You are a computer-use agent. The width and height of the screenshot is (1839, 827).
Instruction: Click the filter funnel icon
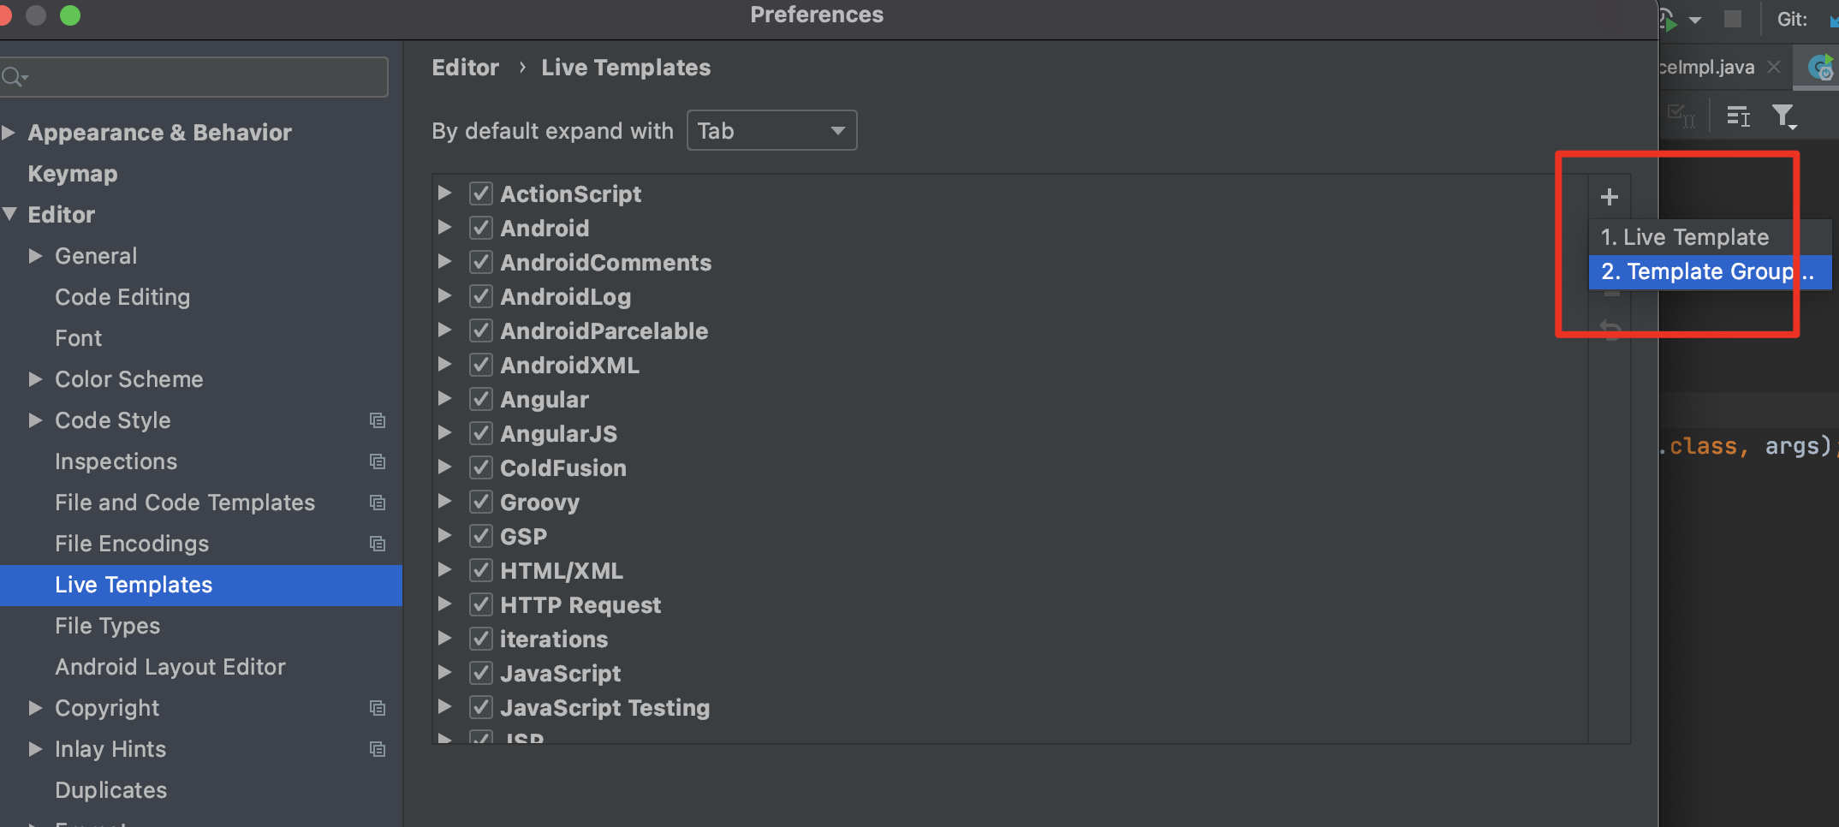click(1783, 116)
